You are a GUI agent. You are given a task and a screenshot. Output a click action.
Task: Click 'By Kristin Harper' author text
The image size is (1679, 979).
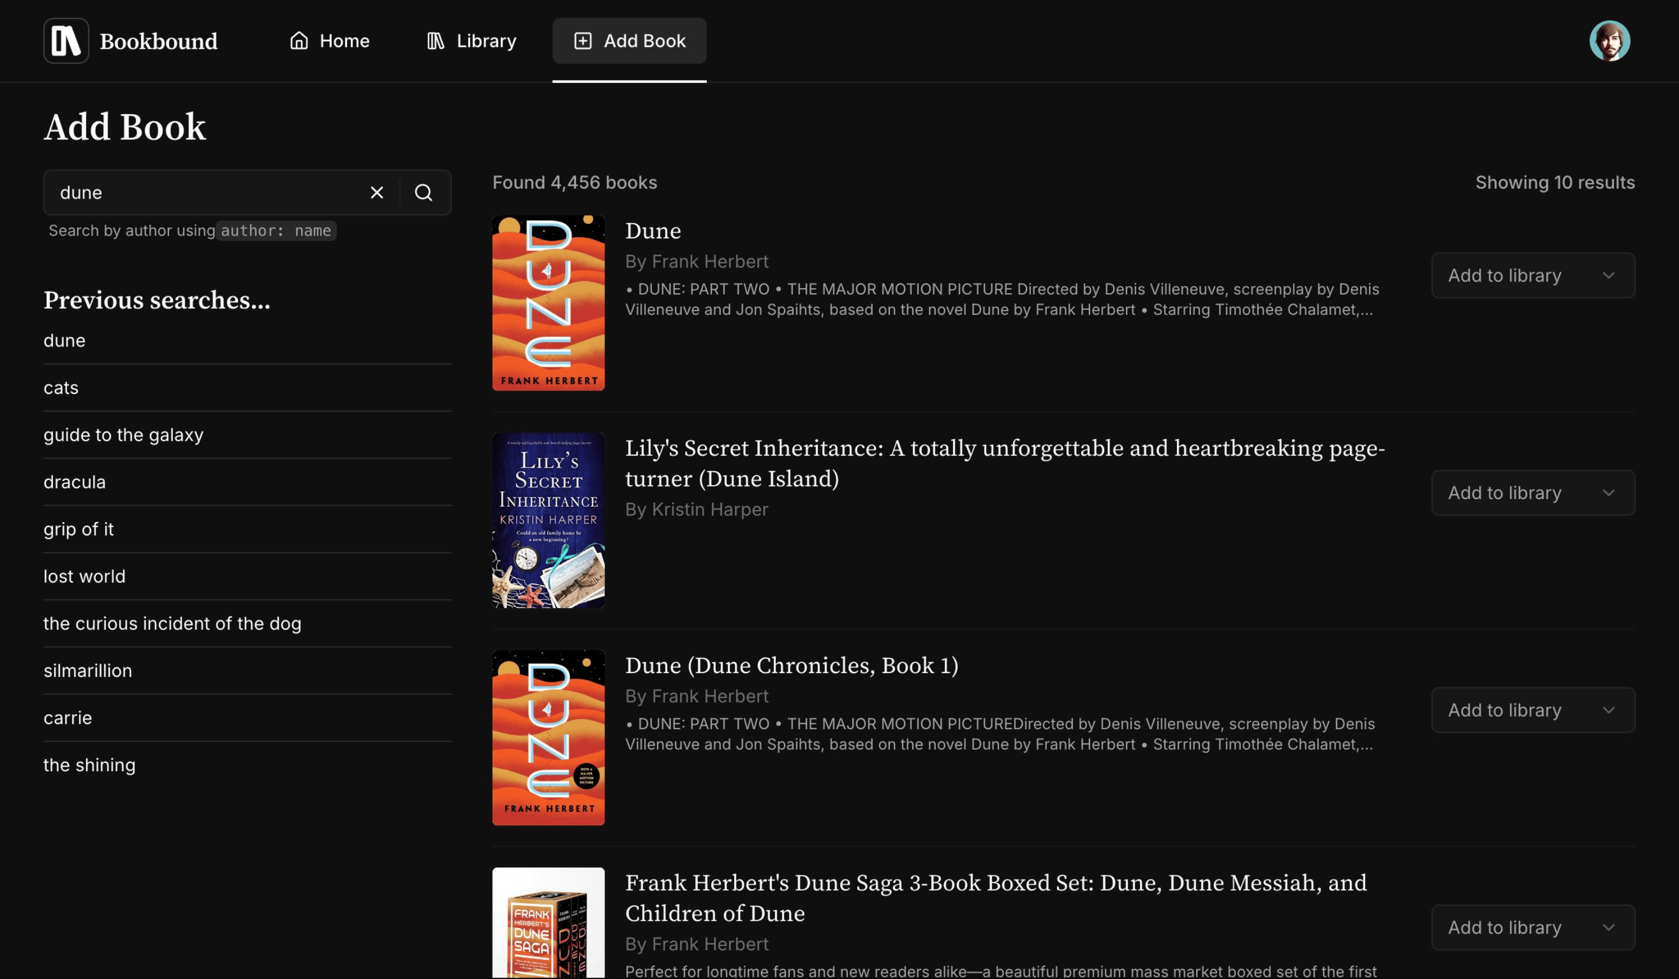coord(696,510)
